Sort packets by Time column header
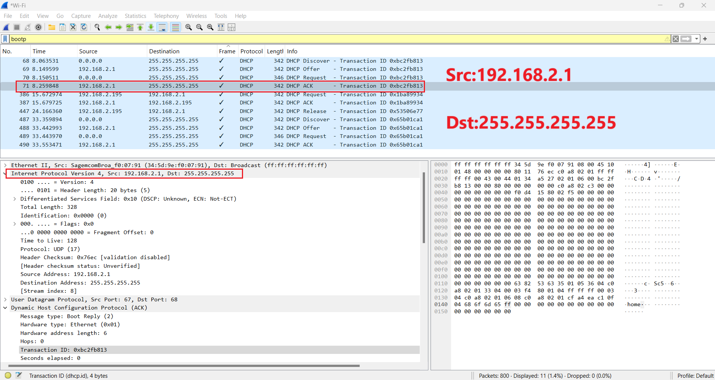This screenshot has height=380, width=715. point(53,51)
